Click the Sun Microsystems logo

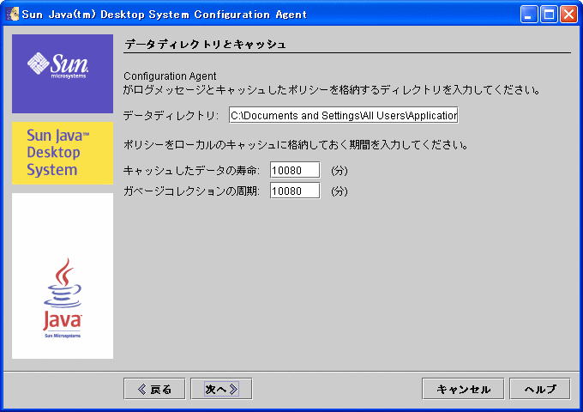(x=63, y=74)
